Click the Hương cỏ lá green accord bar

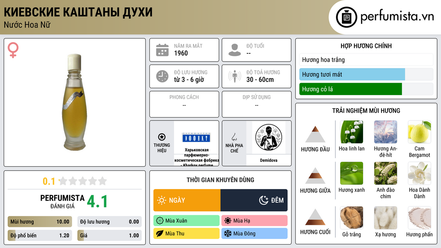[366, 89]
